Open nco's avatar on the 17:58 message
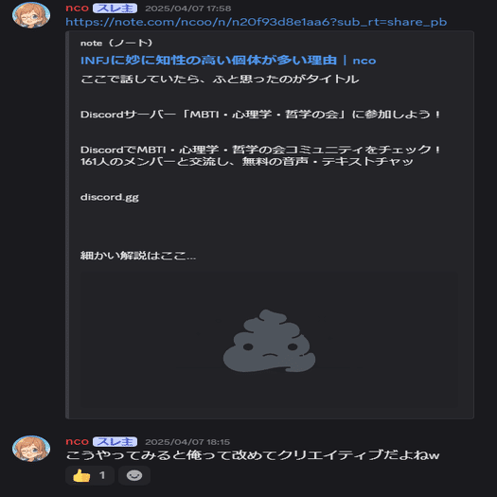497x497 pixels. tap(31, 15)
